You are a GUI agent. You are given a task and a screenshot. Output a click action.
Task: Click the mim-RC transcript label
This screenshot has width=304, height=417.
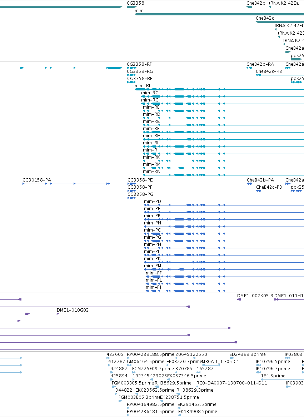(149, 93)
